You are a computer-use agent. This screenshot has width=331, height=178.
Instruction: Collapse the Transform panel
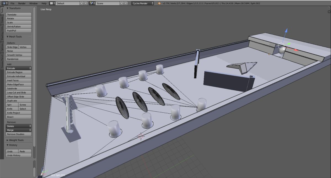pos(8,8)
